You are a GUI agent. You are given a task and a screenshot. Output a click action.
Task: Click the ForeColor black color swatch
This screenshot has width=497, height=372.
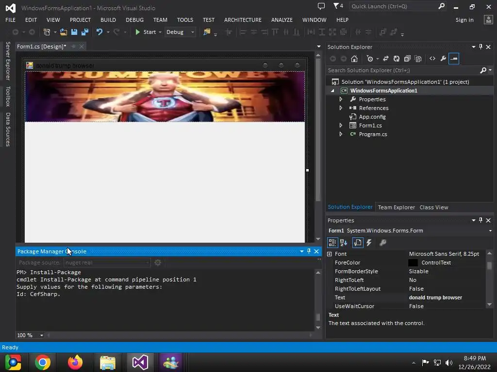coord(413,263)
